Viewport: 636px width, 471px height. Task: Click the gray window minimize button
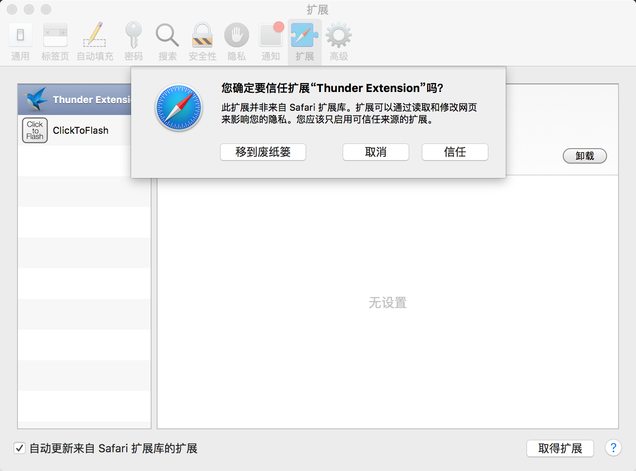(29, 9)
